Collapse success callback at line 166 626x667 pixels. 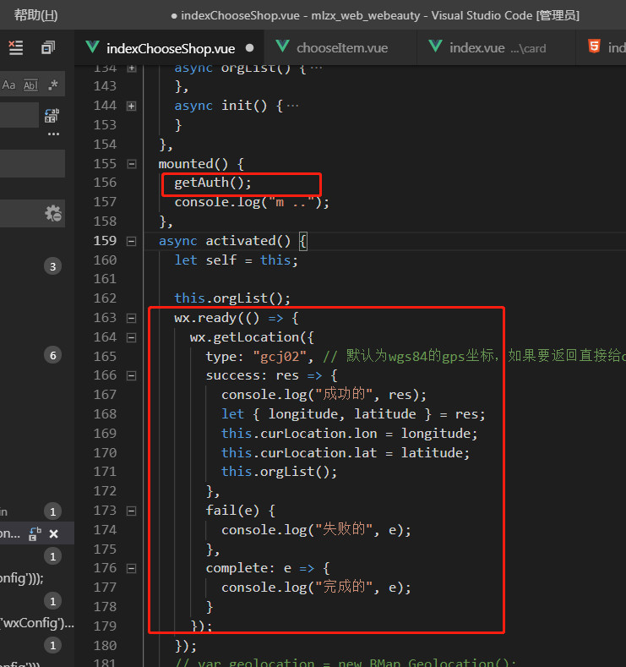(132, 375)
